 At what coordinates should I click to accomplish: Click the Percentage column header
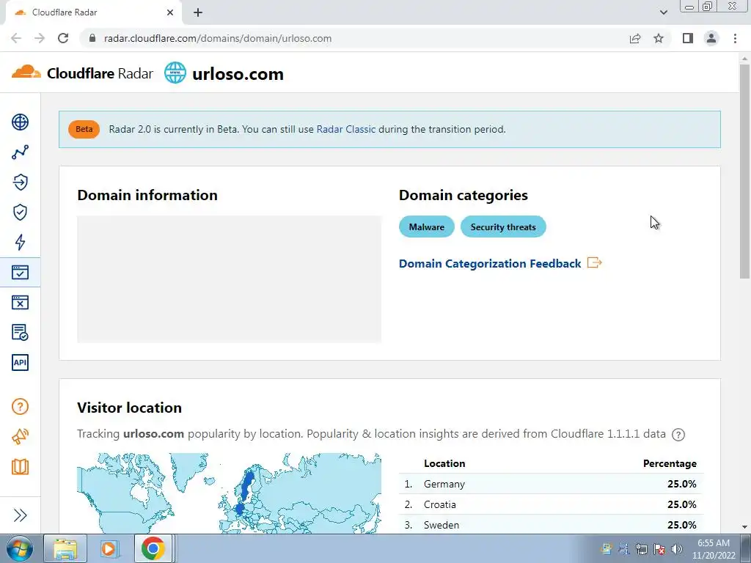coord(670,463)
